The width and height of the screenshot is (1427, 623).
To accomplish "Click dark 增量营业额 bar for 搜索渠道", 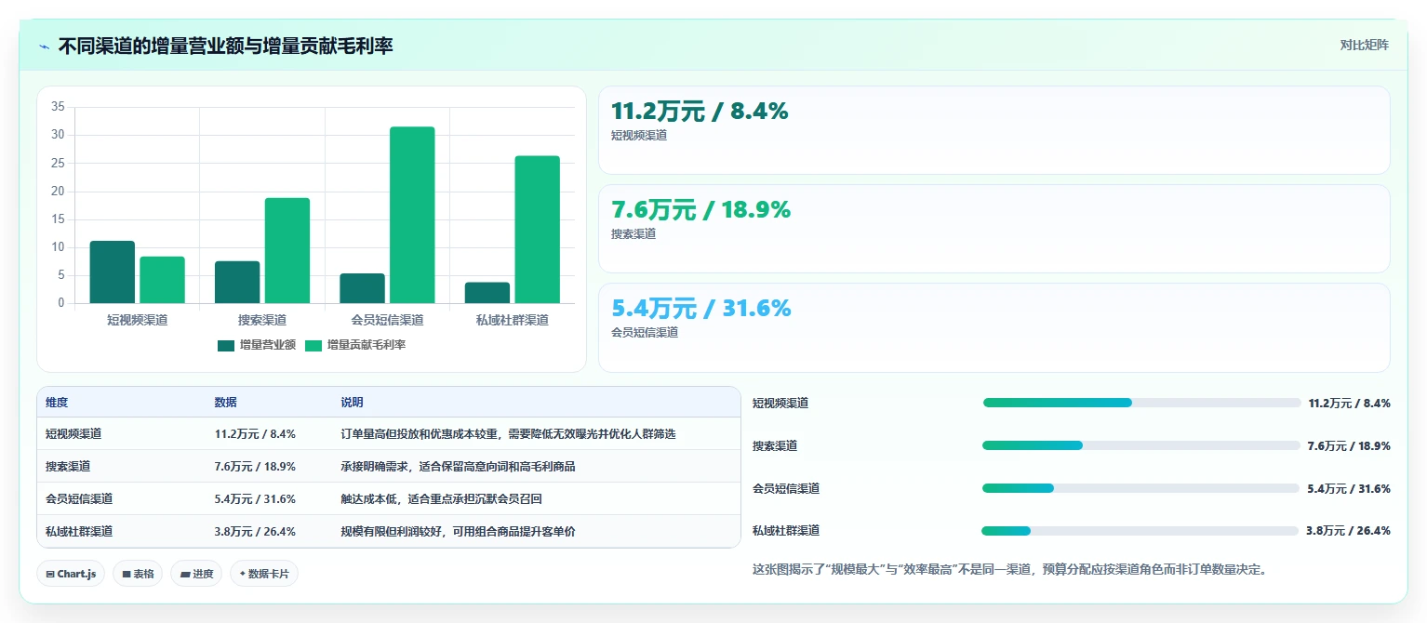I will pyautogui.click(x=237, y=282).
